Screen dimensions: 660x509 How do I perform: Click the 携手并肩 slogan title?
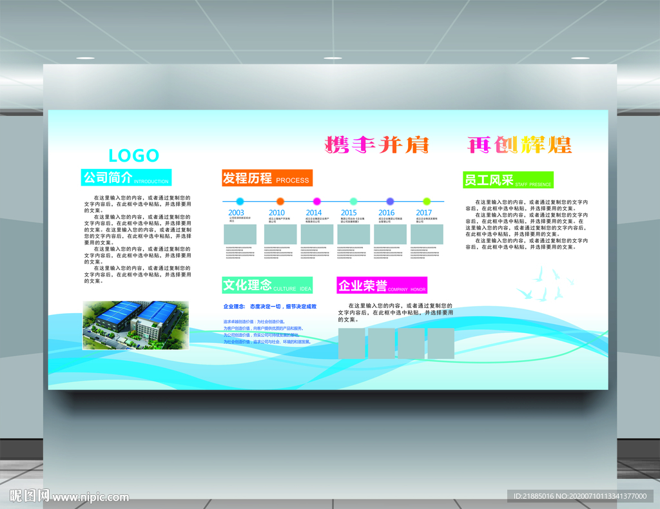(377, 145)
